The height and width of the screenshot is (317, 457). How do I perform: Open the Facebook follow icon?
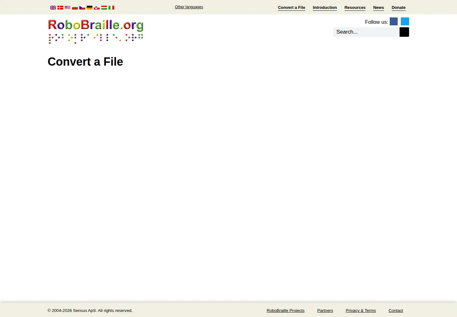pos(394,21)
